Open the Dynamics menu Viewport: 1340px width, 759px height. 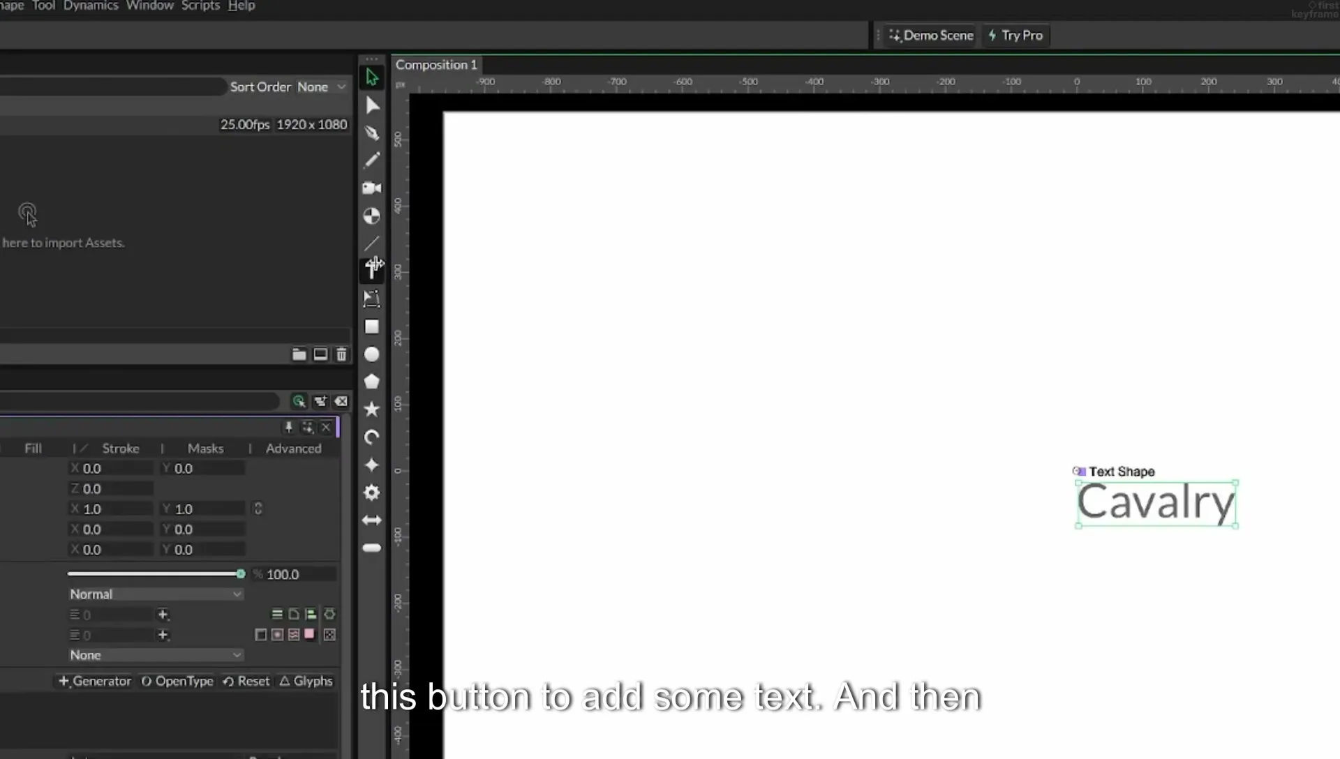(x=91, y=6)
